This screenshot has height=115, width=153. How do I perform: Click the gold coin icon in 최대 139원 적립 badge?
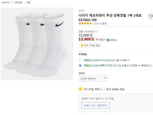tap(82, 45)
